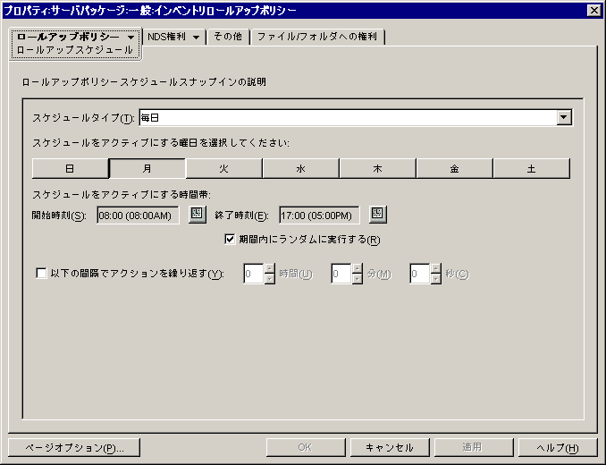606x465 pixels.
Task: Click the ヘルプ(H) button
Action: click(x=558, y=447)
